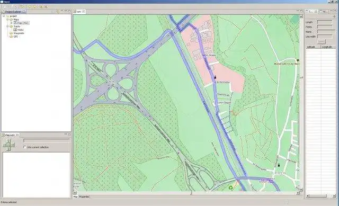This screenshot has width=339, height=206.
Task: Click the map horizontal scrollbar right arrow
Action: (298, 193)
